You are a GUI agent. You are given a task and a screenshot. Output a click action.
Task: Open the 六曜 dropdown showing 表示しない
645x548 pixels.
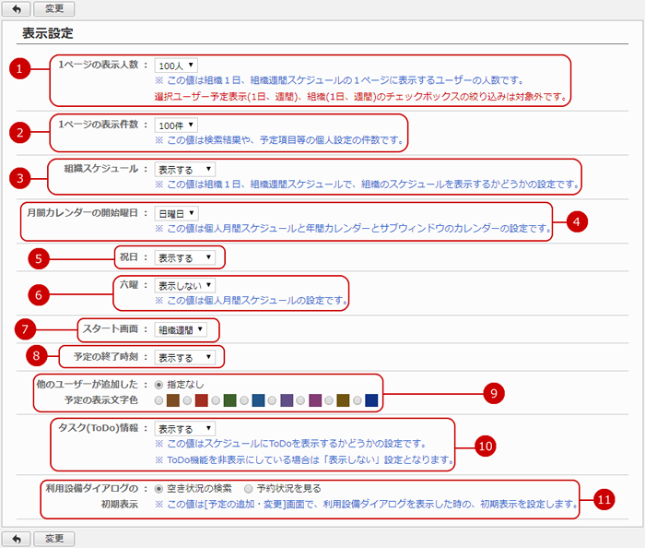coord(184,285)
